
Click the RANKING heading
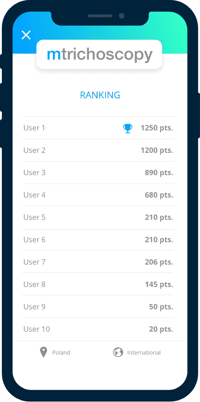[100, 95]
